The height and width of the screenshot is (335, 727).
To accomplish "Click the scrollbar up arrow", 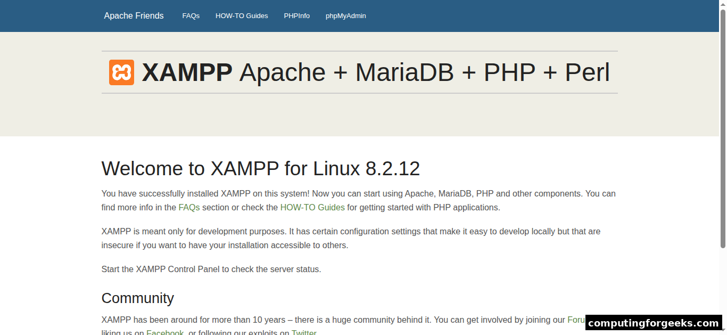I will pos(723,3).
